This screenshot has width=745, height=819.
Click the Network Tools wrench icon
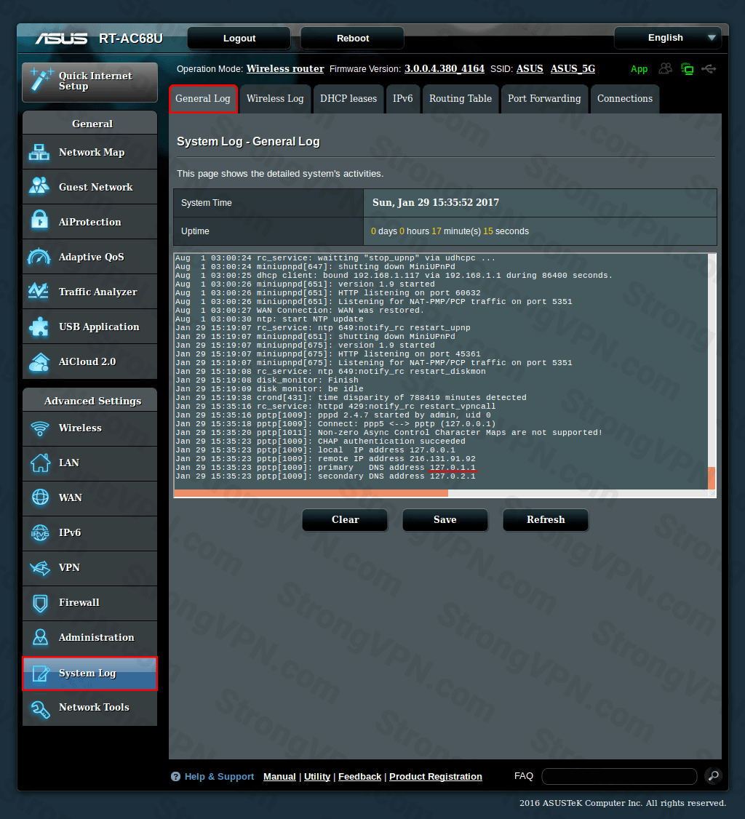coord(40,708)
